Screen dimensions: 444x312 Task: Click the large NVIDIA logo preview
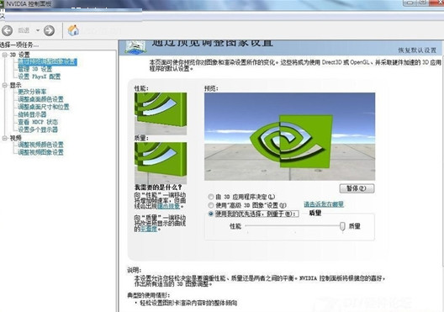(x=289, y=136)
